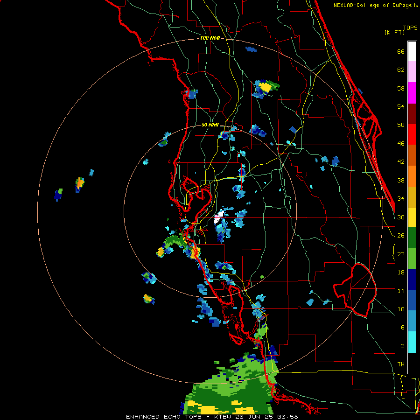
Task: Click legend value '22'
Action: click(x=401, y=254)
